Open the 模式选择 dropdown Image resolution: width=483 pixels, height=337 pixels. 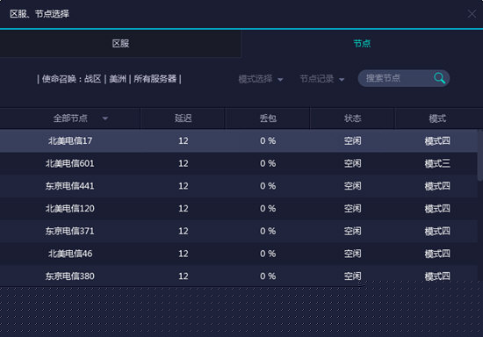click(261, 79)
